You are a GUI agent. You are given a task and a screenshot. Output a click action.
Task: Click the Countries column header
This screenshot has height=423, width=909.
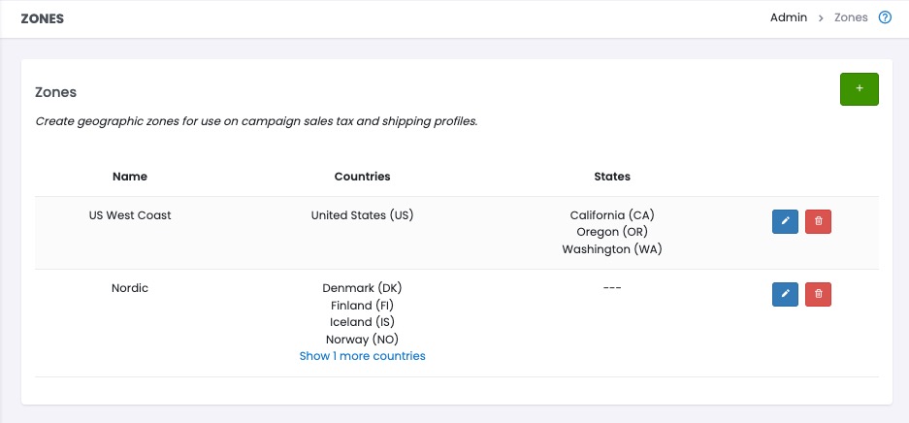click(x=362, y=177)
